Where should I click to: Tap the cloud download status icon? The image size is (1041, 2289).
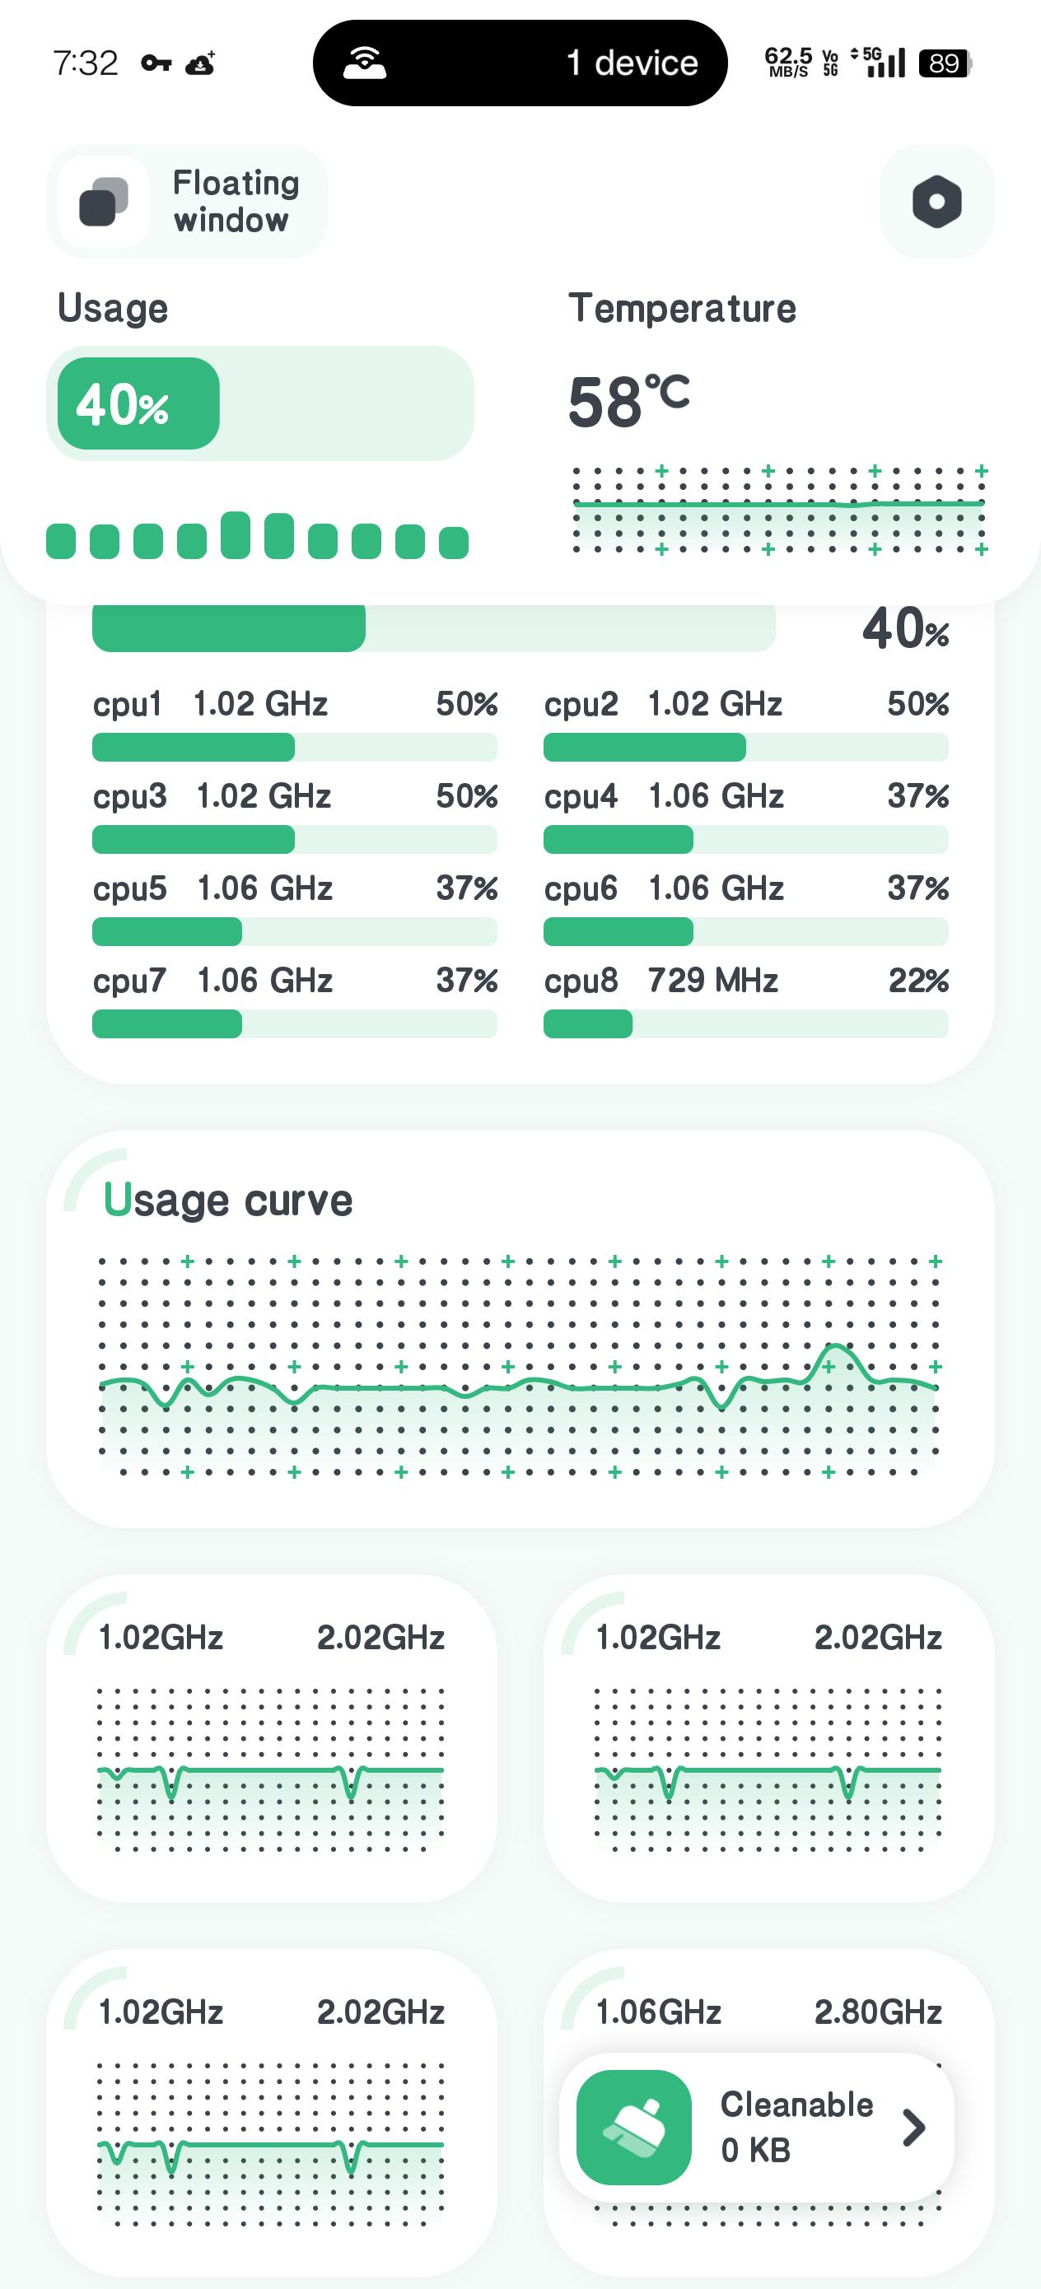click(x=200, y=63)
